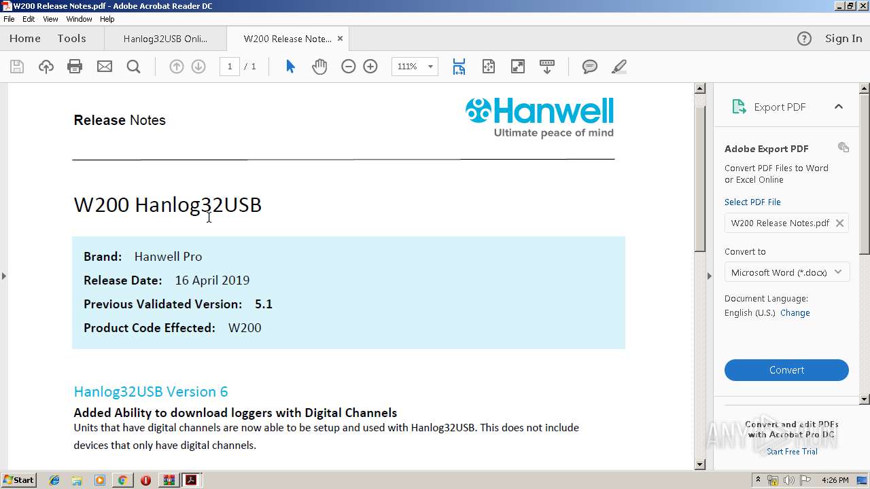Image resolution: width=870 pixels, height=489 pixels.
Task: Click the copy icon beside Adobe Export PDF
Action: [x=843, y=147]
